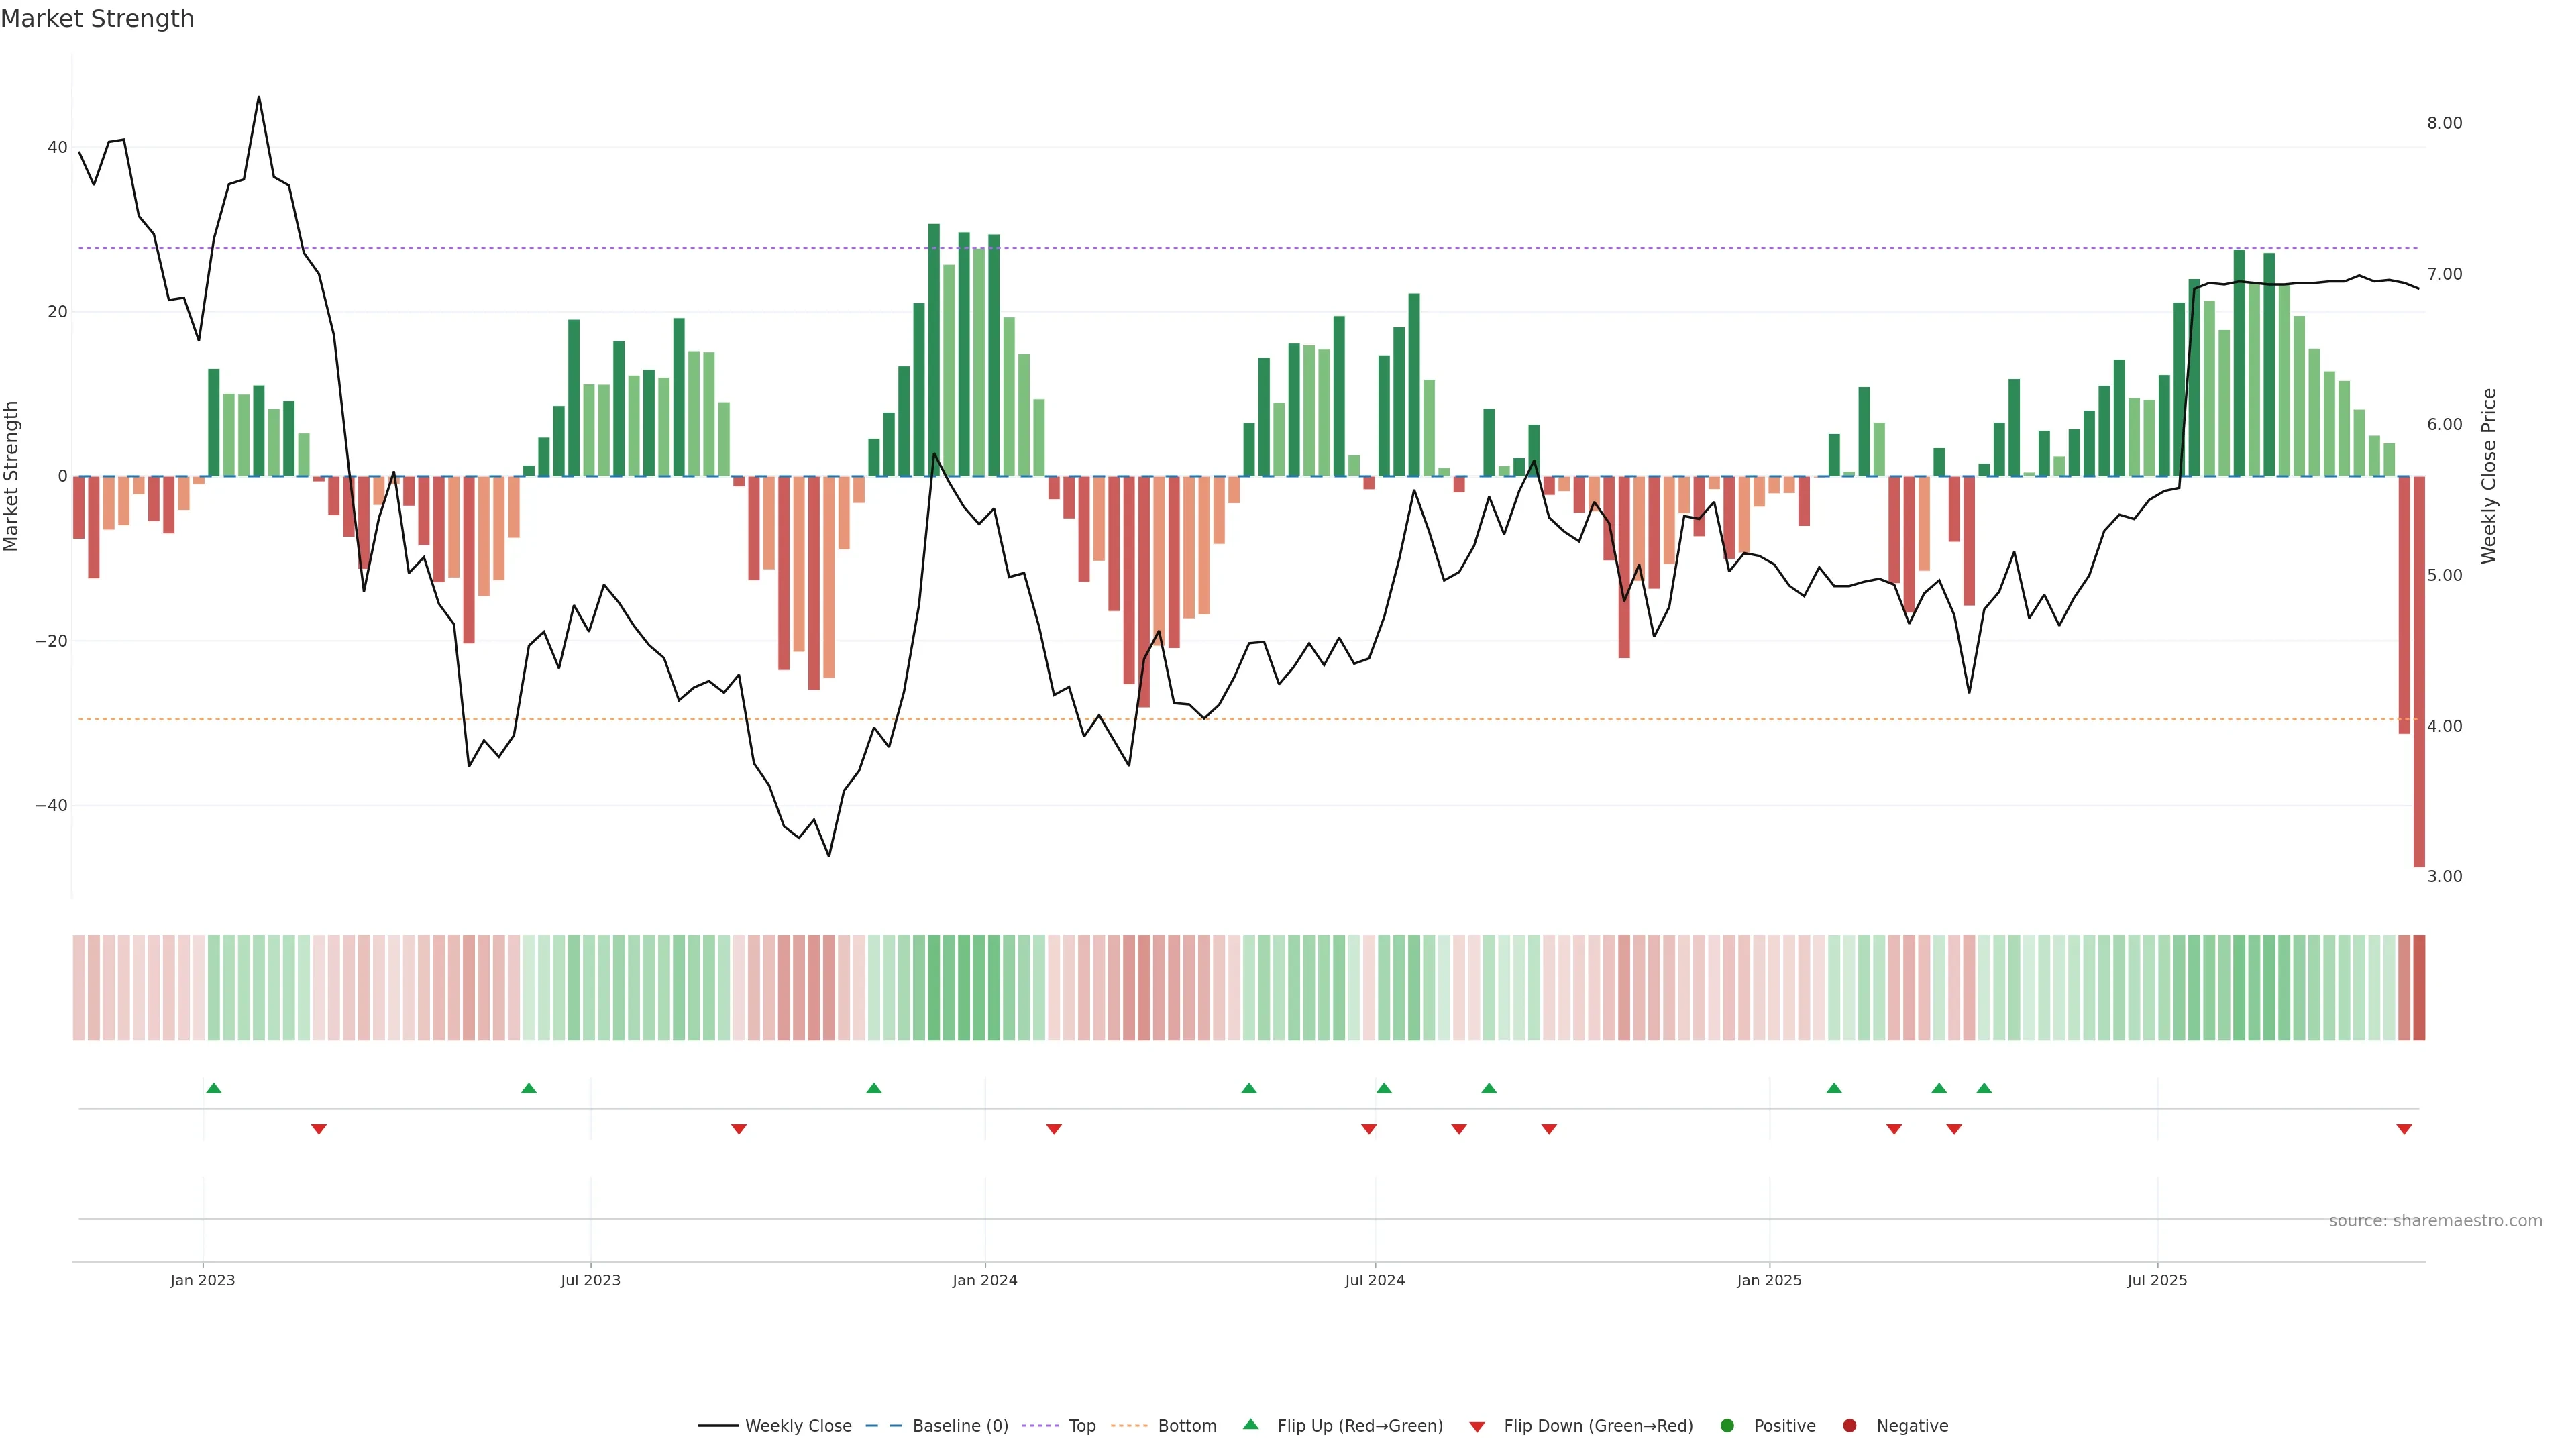Click the source: sharemaestro.com text
Screen dimensions: 2576x1449
2435,1220
